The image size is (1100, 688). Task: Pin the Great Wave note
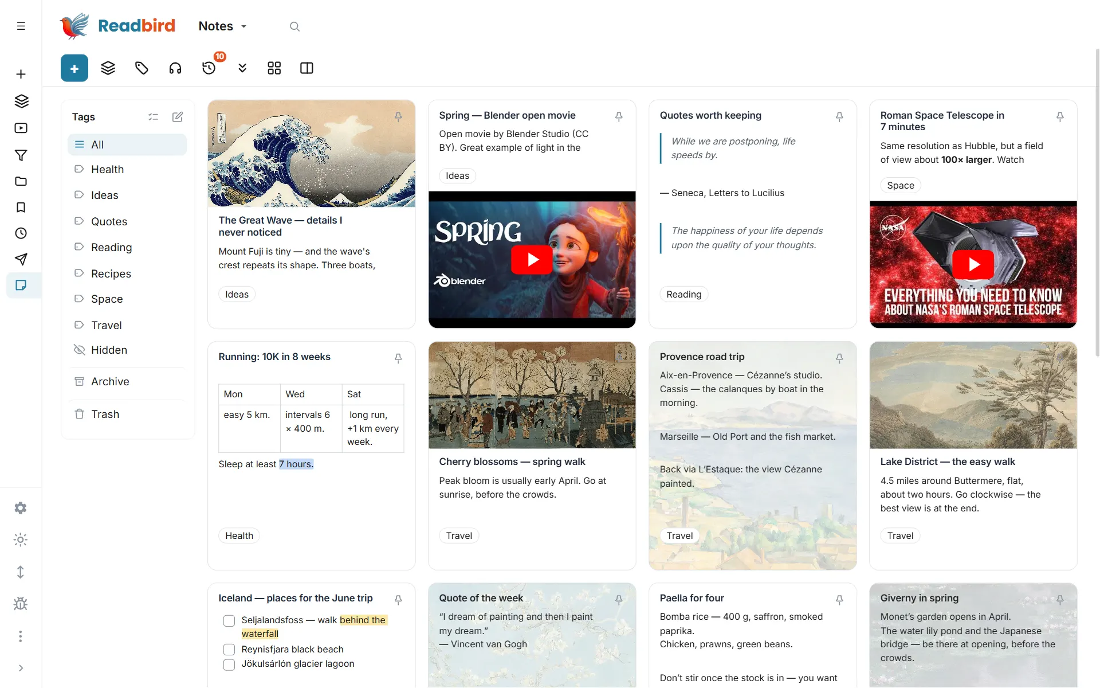point(398,117)
